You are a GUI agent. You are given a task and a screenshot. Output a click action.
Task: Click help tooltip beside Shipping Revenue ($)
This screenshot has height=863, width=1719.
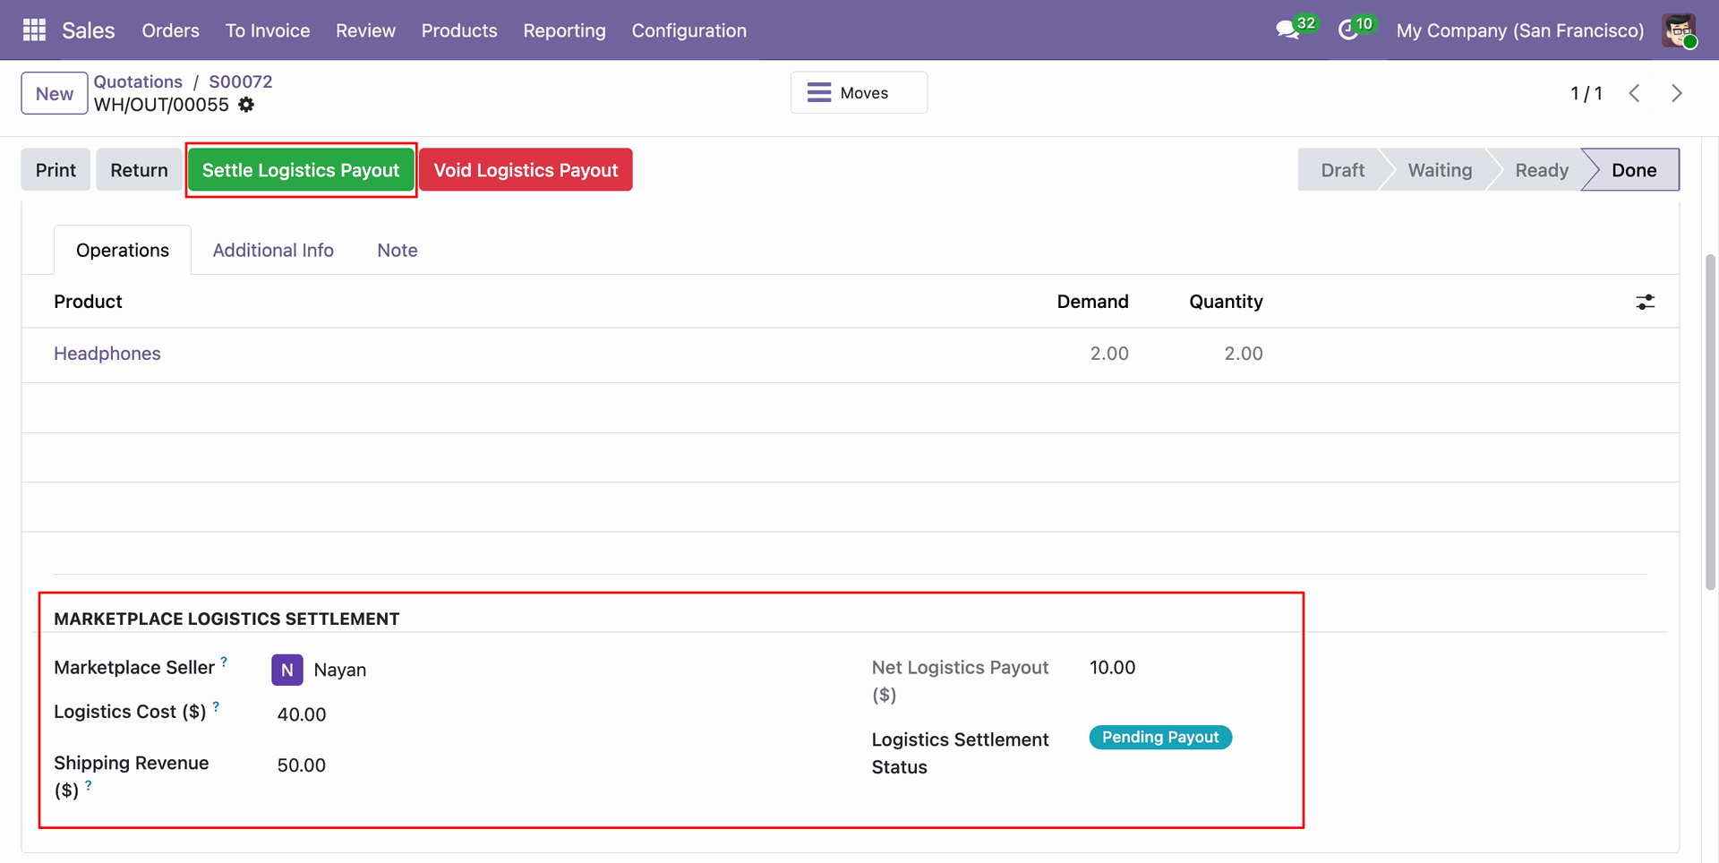point(88,785)
